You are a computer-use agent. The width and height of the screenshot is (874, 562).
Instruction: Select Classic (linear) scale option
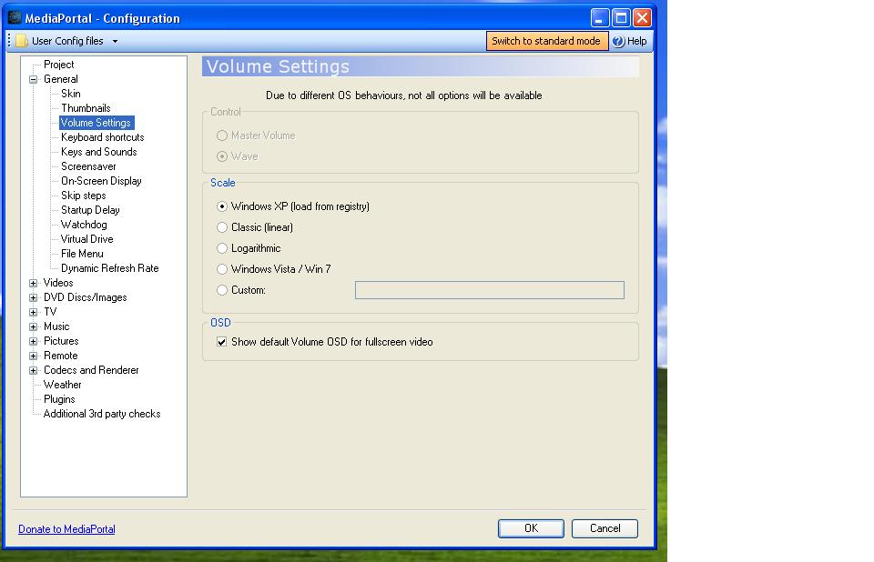[222, 227]
